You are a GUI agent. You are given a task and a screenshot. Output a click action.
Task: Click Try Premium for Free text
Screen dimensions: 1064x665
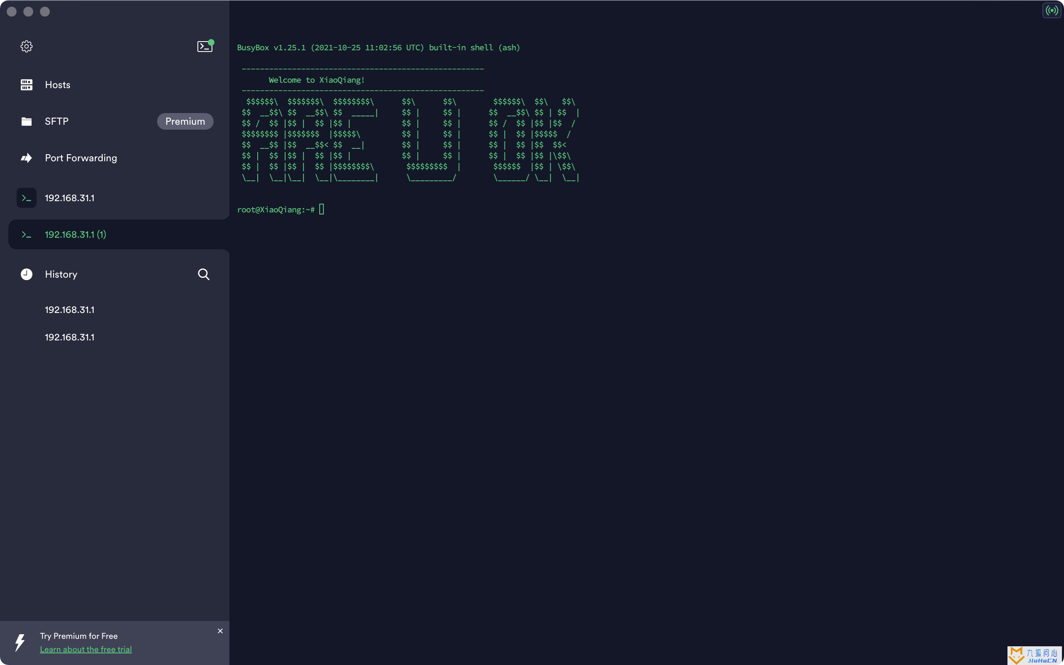[79, 636]
